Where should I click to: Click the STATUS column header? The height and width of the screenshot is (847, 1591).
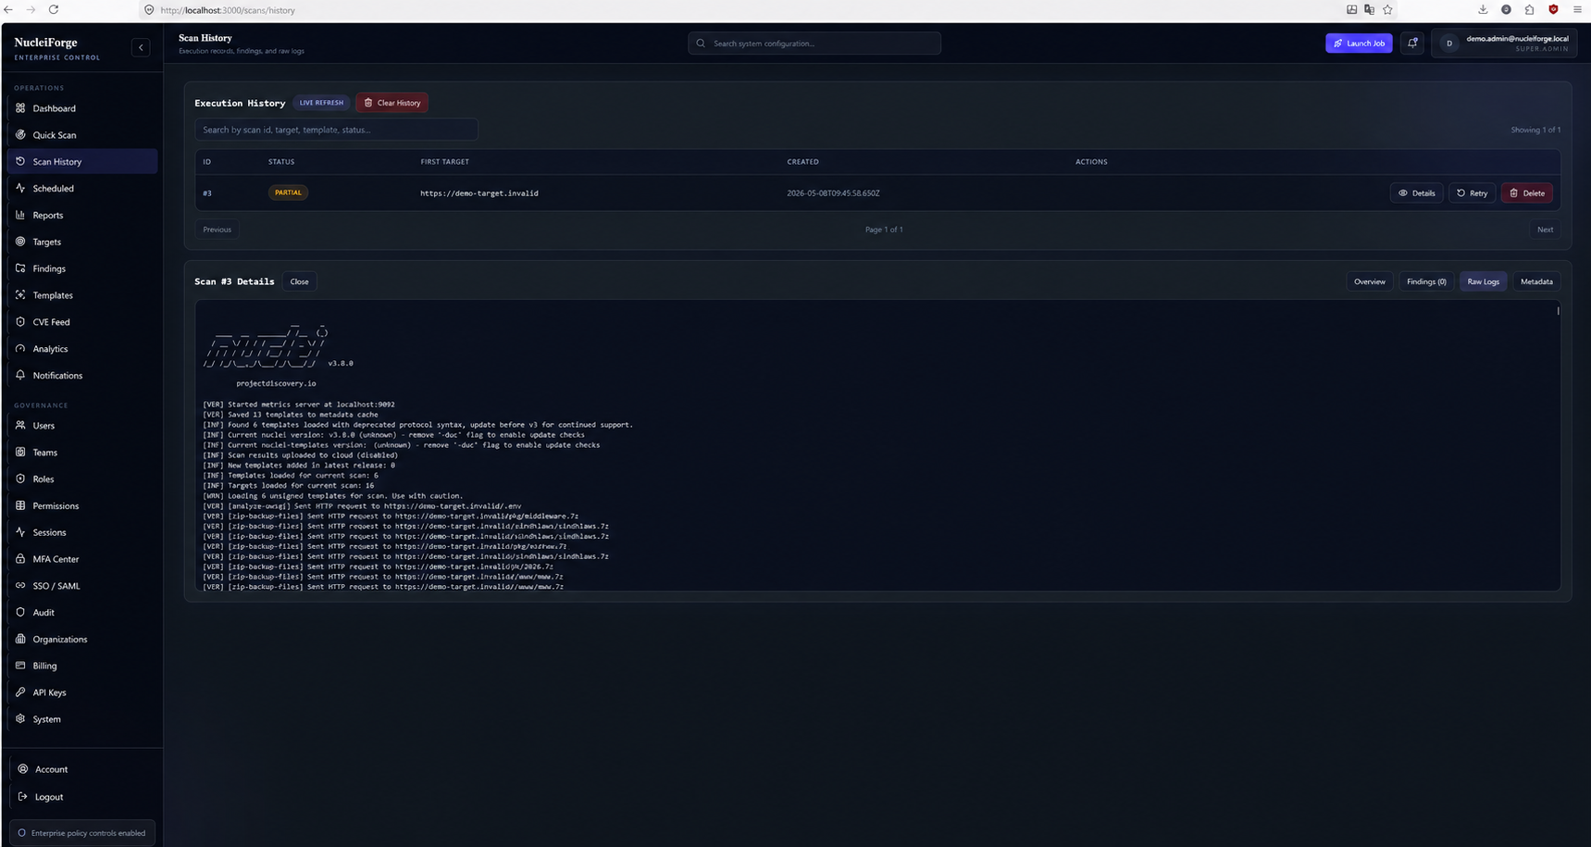click(281, 162)
